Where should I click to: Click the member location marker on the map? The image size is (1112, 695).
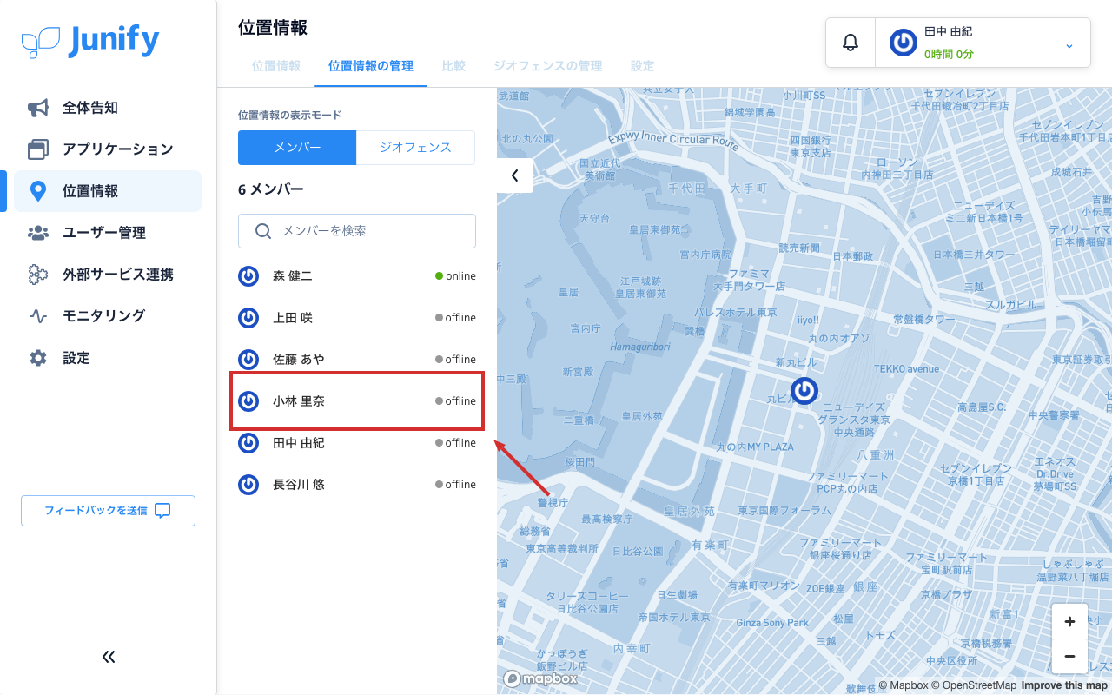(804, 391)
